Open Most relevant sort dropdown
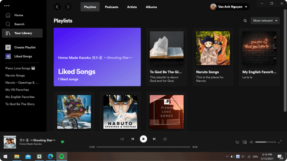This screenshot has width=287, height=161. click(x=265, y=21)
